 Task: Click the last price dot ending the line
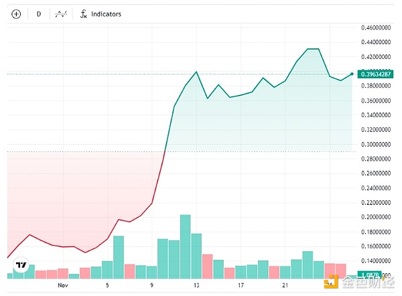[x=352, y=74]
